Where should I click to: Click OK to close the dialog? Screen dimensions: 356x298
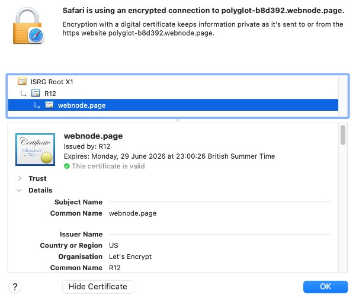point(325,287)
